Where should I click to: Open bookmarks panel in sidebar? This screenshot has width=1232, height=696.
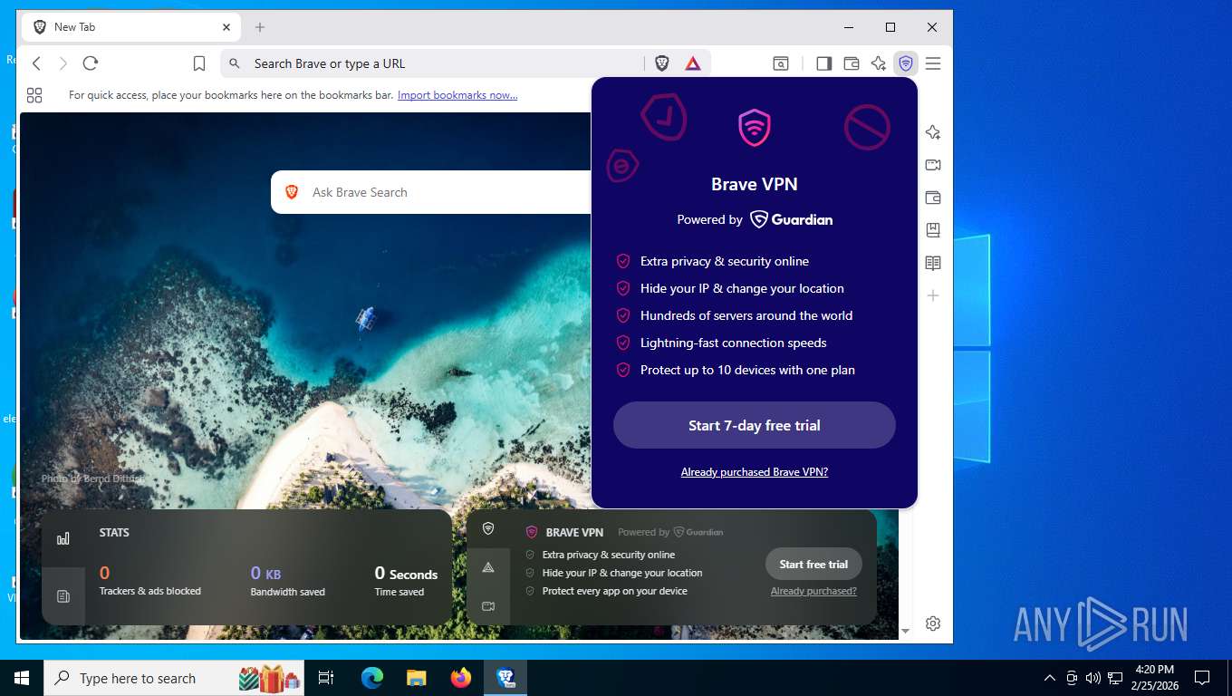point(933,230)
